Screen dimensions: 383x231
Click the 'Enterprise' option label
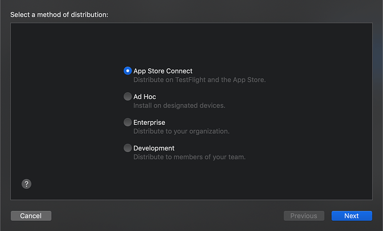point(149,122)
